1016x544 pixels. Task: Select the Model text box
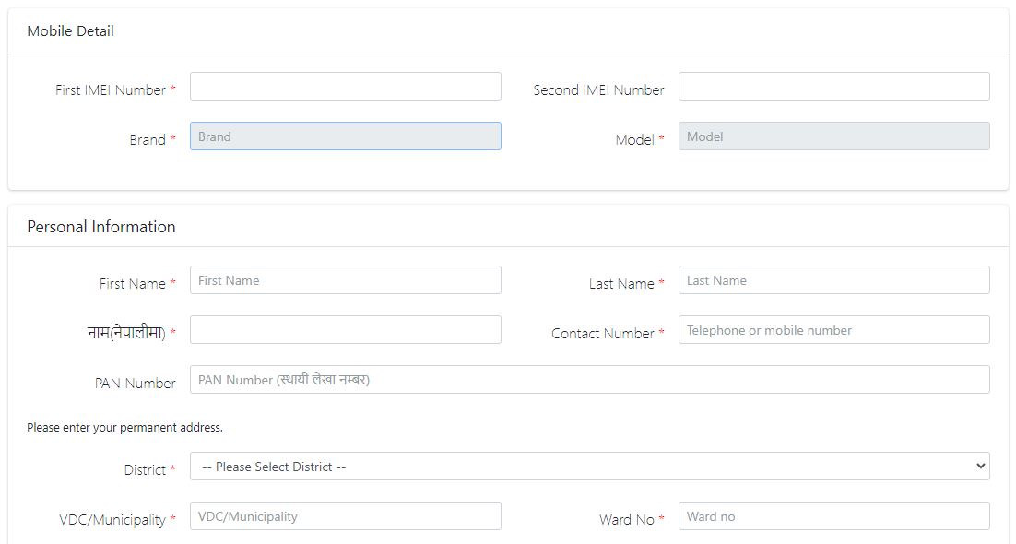pyautogui.click(x=833, y=135)
